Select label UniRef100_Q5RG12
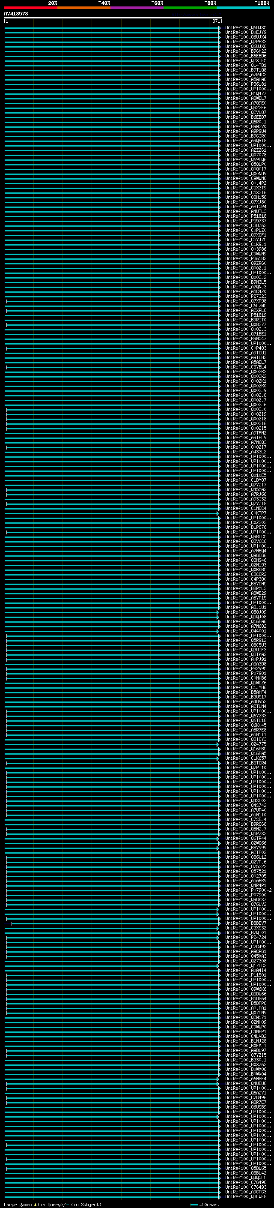 [x=246, y=641]
